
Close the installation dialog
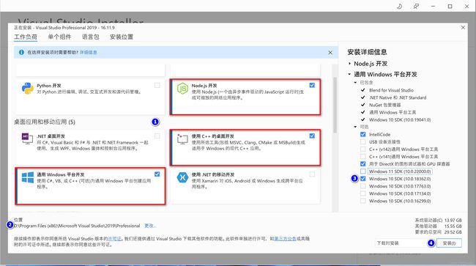point(463,28)
